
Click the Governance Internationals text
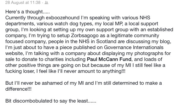pyautogui.click(x=134, y=47)
